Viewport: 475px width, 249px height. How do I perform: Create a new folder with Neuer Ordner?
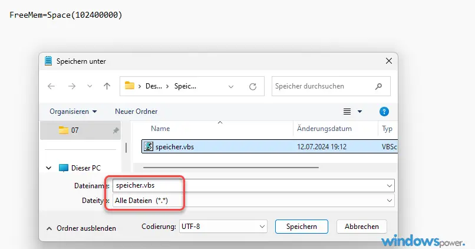(136, 112)
